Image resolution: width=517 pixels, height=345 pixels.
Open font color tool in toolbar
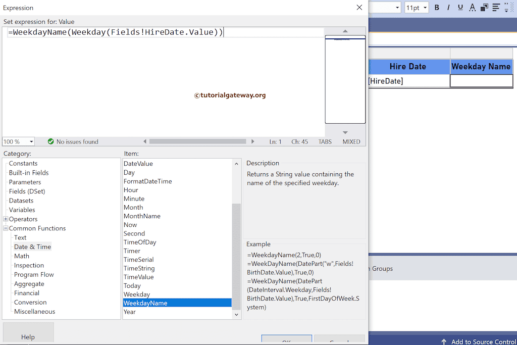point(472,7)
